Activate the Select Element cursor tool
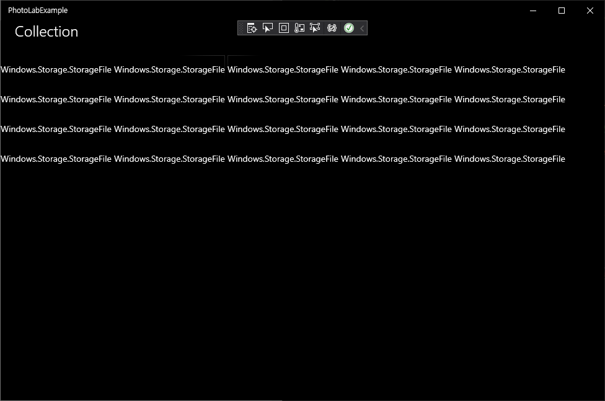The height and width of the screenshot is (401, 605). click(267, 28)
